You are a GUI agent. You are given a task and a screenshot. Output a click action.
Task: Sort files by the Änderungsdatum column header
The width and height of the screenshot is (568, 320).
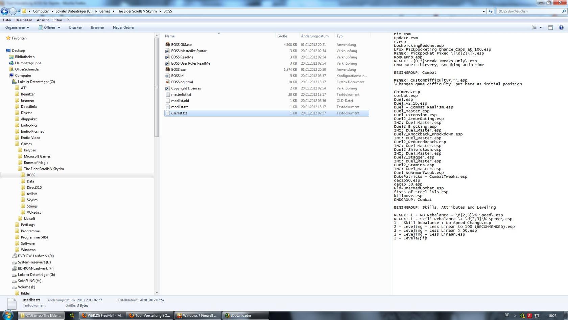point(315,36)
